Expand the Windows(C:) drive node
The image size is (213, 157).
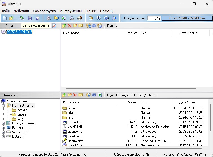coord(4,132)
